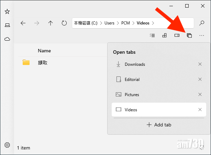This screenshot has width=211, height=155.
Task: Click Users in the address path
Action: [109, 23]
